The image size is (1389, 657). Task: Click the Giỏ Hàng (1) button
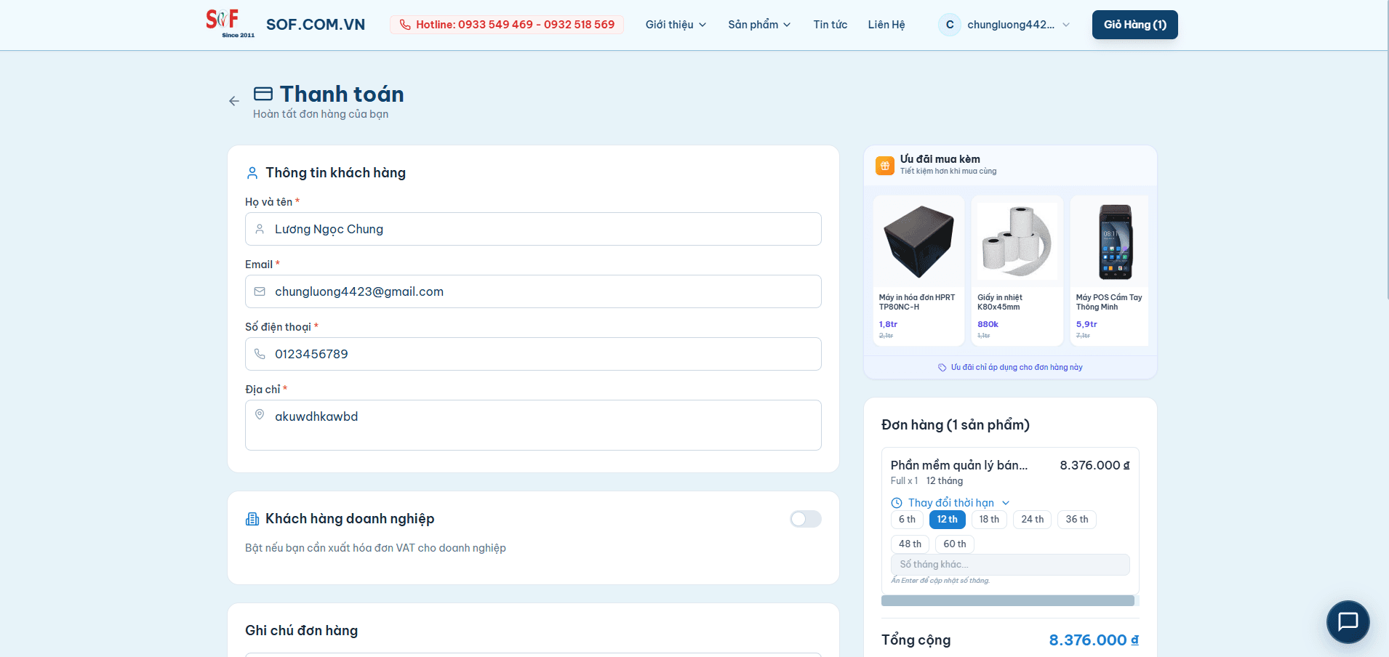[1134, 24]
